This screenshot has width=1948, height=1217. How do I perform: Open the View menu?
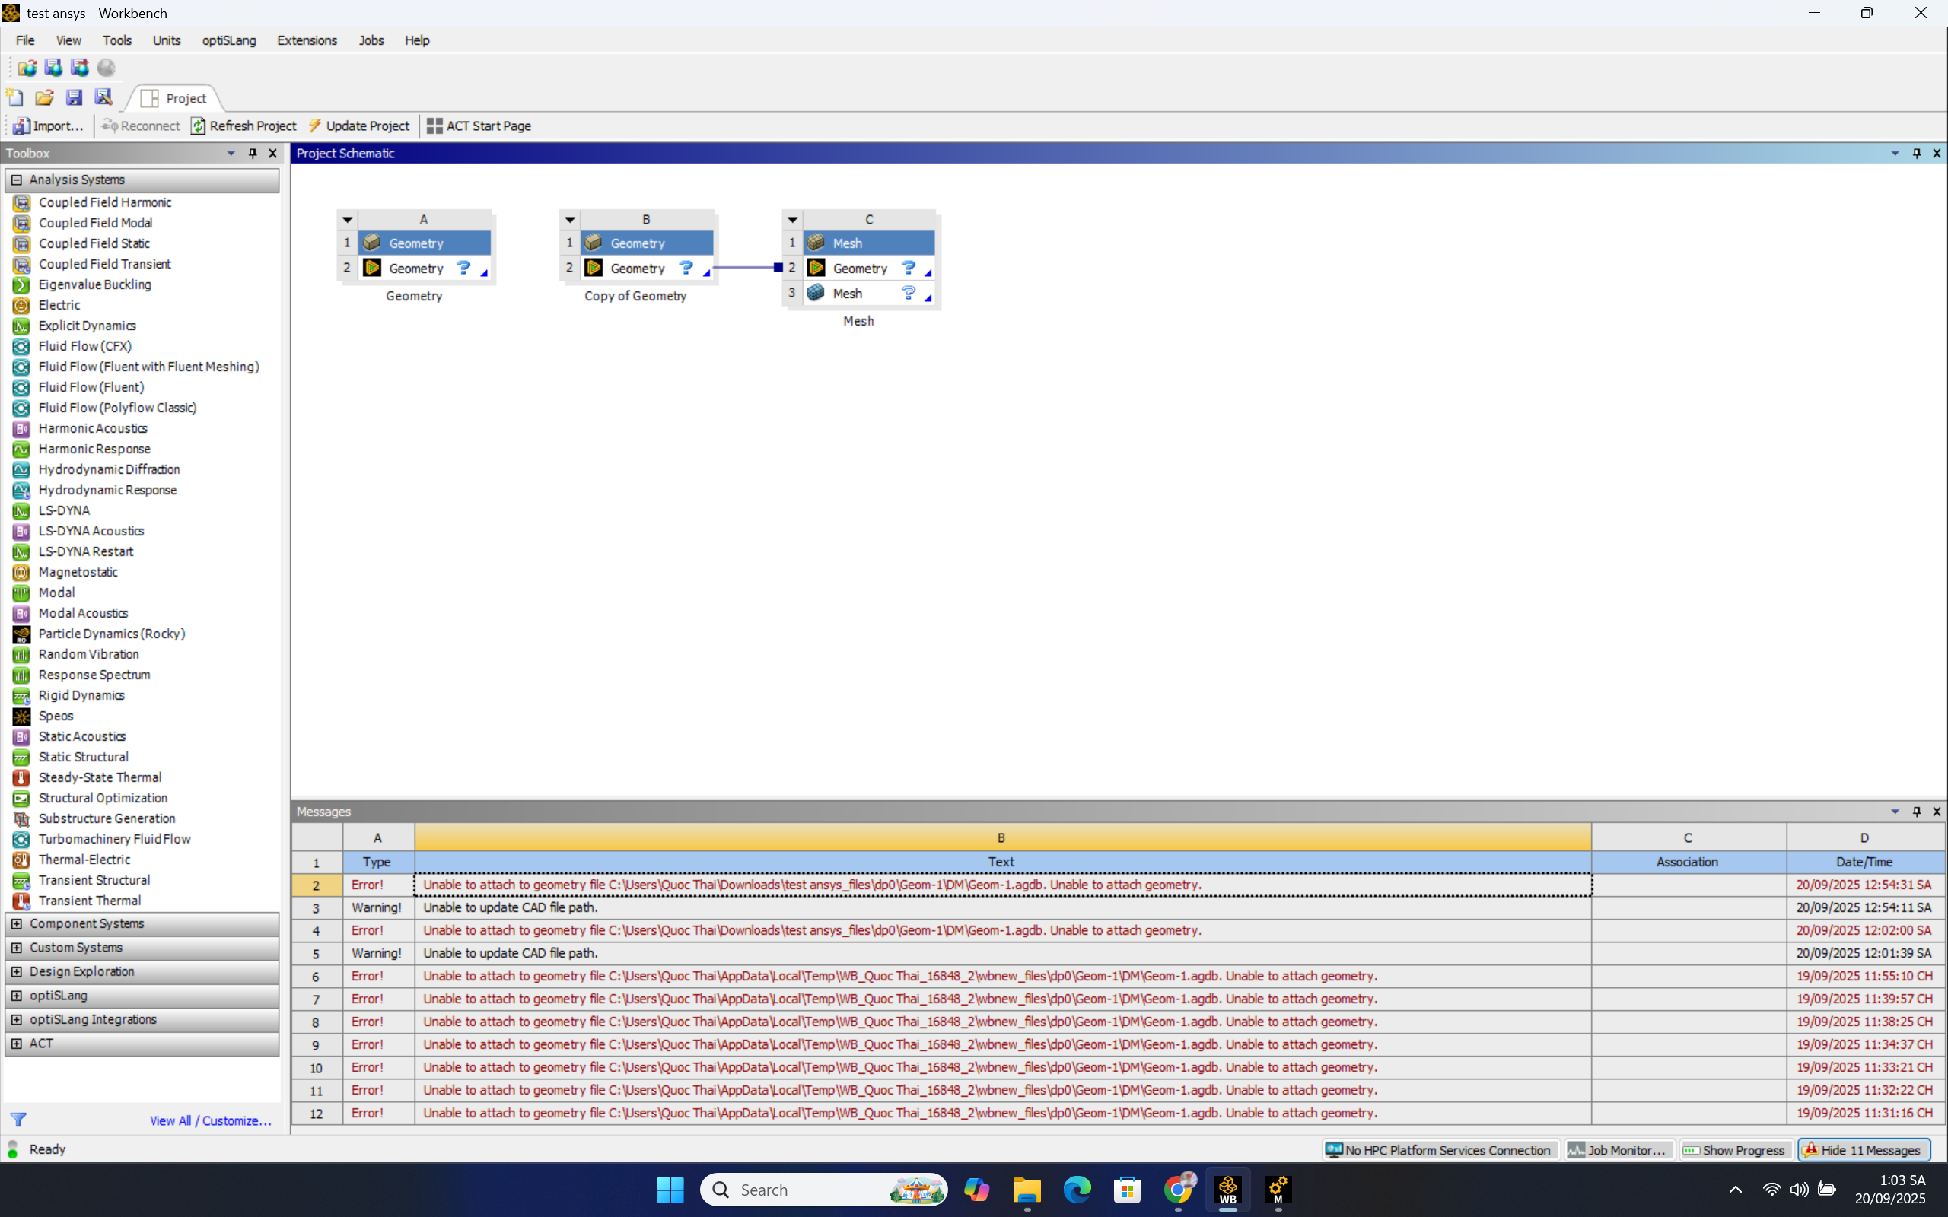[68, 40]
